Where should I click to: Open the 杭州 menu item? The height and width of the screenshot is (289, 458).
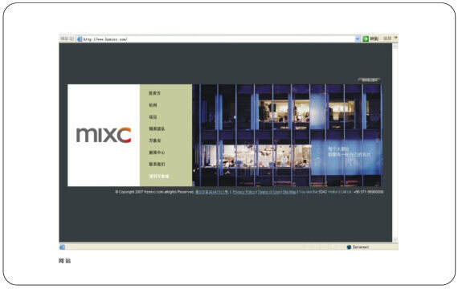153,105
